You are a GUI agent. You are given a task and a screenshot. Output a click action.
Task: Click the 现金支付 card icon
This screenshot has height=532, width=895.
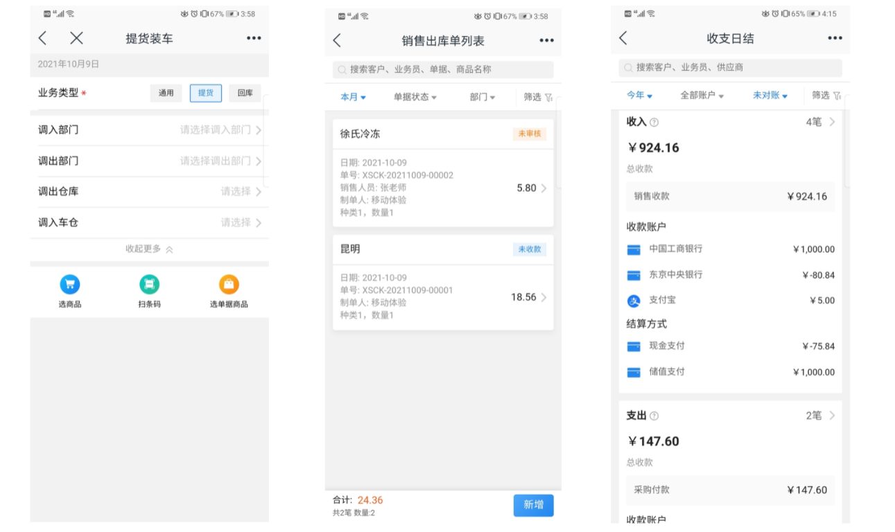click(x=634, y=346)
